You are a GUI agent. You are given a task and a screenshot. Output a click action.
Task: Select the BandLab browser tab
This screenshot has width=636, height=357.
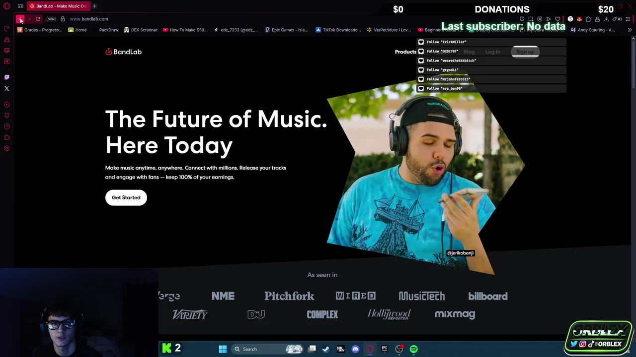pos(58,6)
